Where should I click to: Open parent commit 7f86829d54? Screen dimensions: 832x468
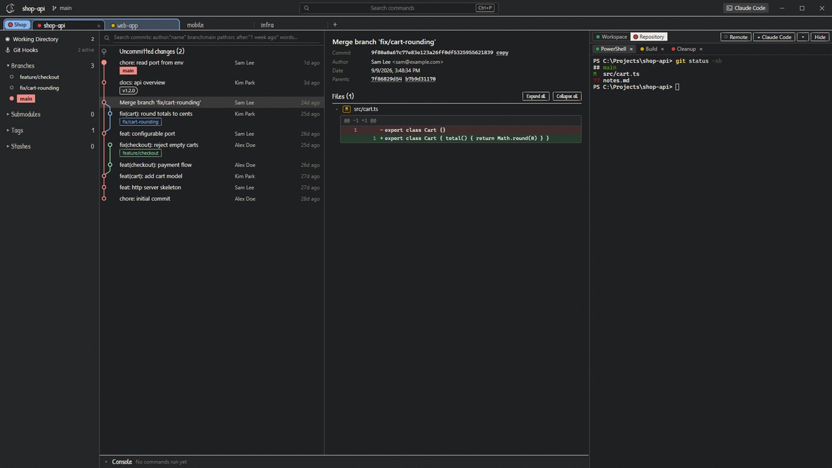coord(387,79)
